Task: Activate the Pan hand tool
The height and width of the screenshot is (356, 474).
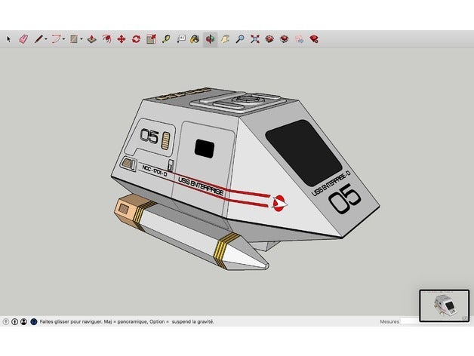Action: point(225,39)
